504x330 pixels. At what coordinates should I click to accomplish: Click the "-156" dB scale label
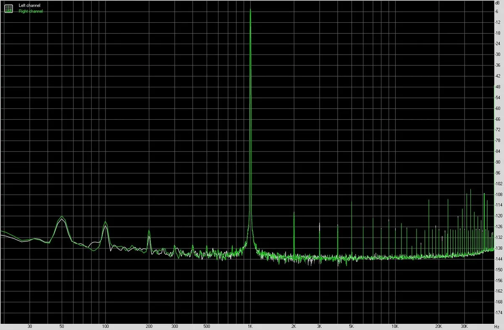pos(499,280)
